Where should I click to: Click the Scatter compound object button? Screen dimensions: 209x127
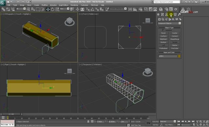point(175,33)
